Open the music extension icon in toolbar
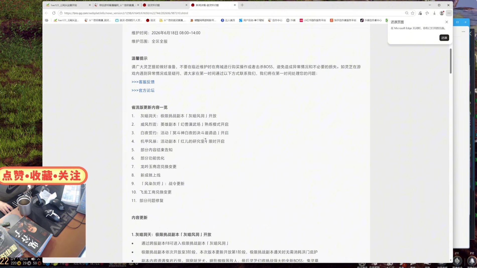477x268 pixels. point(420,13)
